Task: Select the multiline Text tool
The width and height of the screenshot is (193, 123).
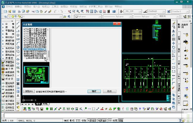Action: (x=18, y=95)
